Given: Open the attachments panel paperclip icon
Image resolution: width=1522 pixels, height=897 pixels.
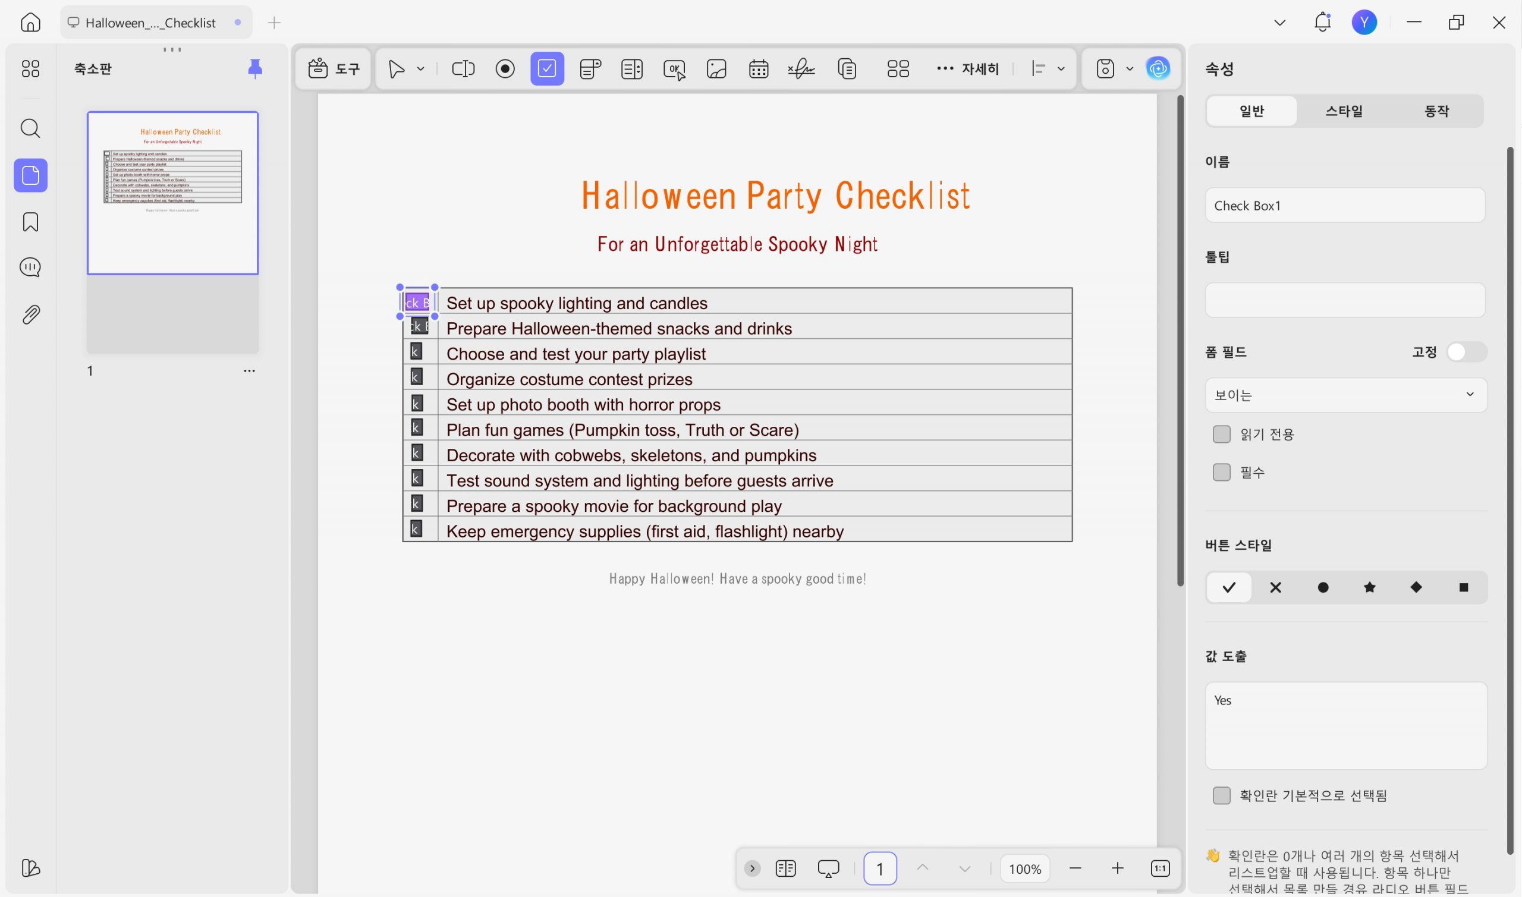Looking at the screenshot, I should [30, 314].
